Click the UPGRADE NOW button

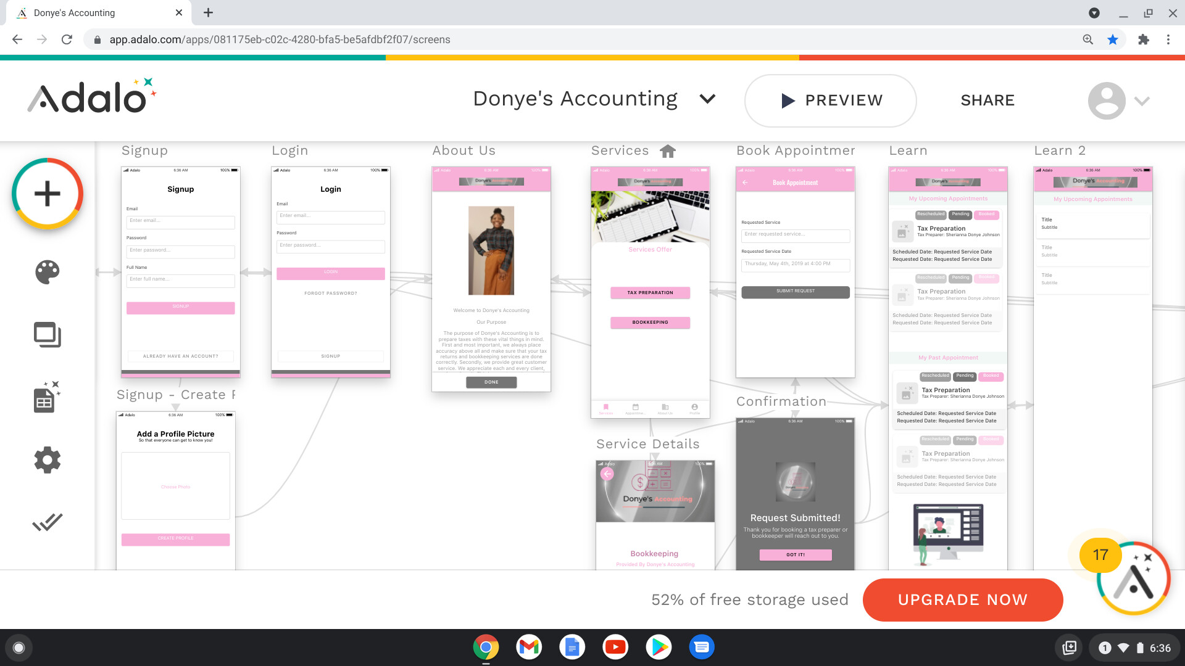pos(962,599)
